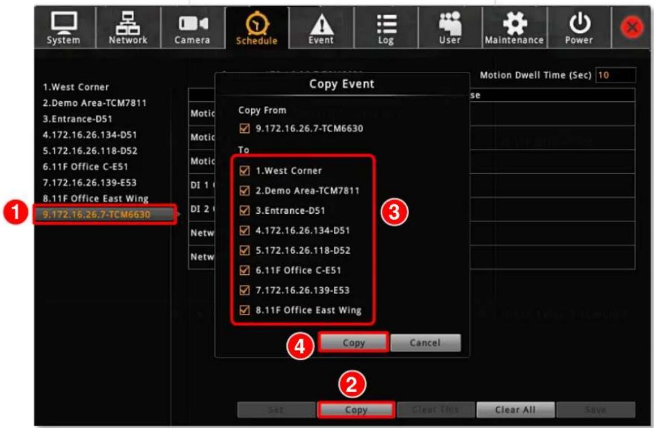
Task: Uncheck 2.Demo Area-TCM7811 in Copy Event dialog
Action: 244,191
